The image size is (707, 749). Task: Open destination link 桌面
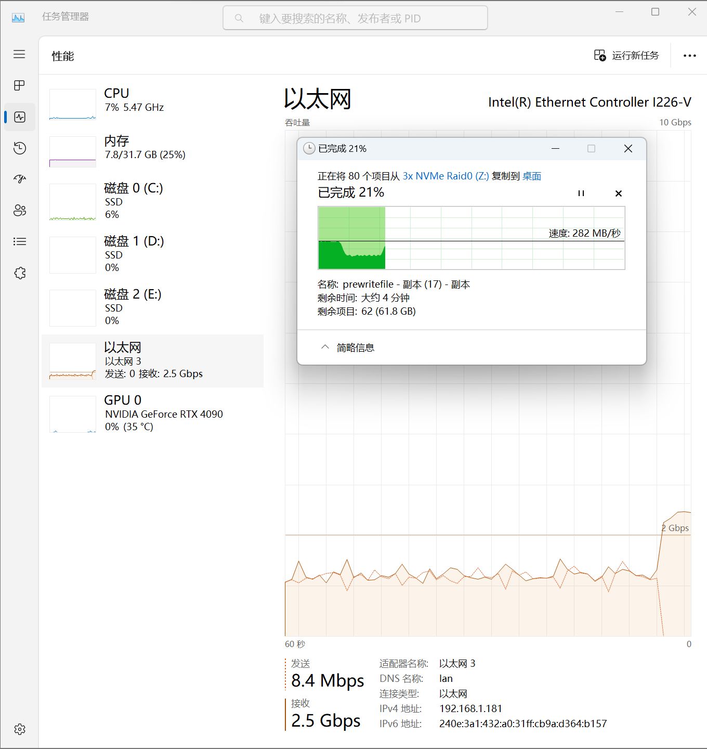532,176
